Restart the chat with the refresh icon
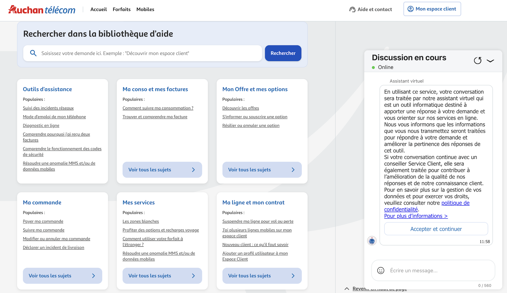 click(x=477, y=61)
